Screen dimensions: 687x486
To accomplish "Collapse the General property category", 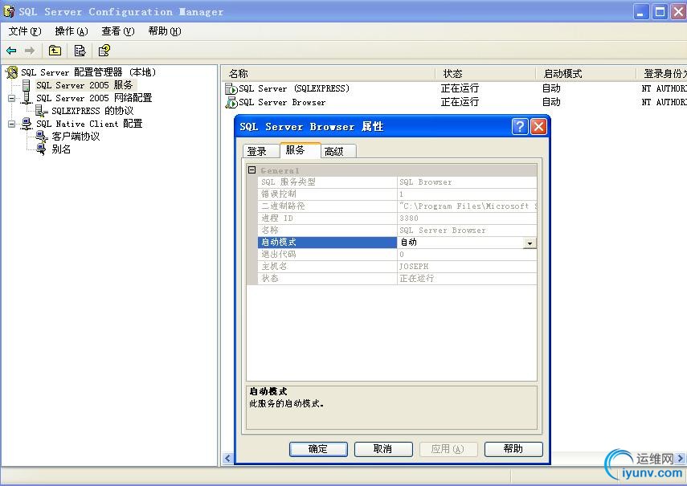I will 252,169.
